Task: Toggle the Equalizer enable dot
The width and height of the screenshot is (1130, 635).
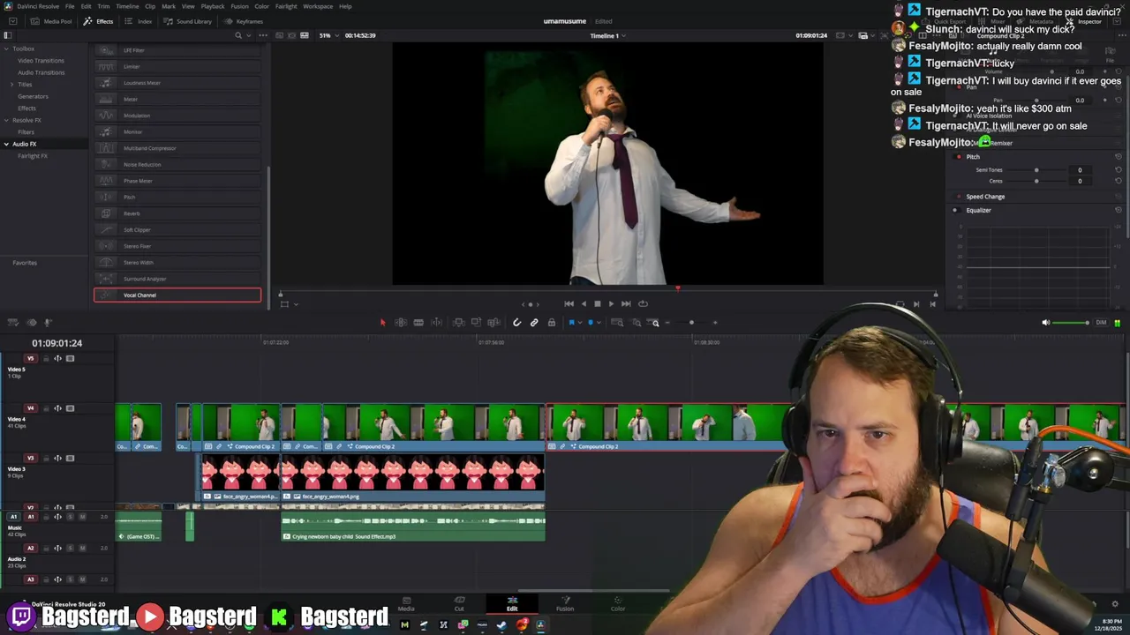Action: 954,210
